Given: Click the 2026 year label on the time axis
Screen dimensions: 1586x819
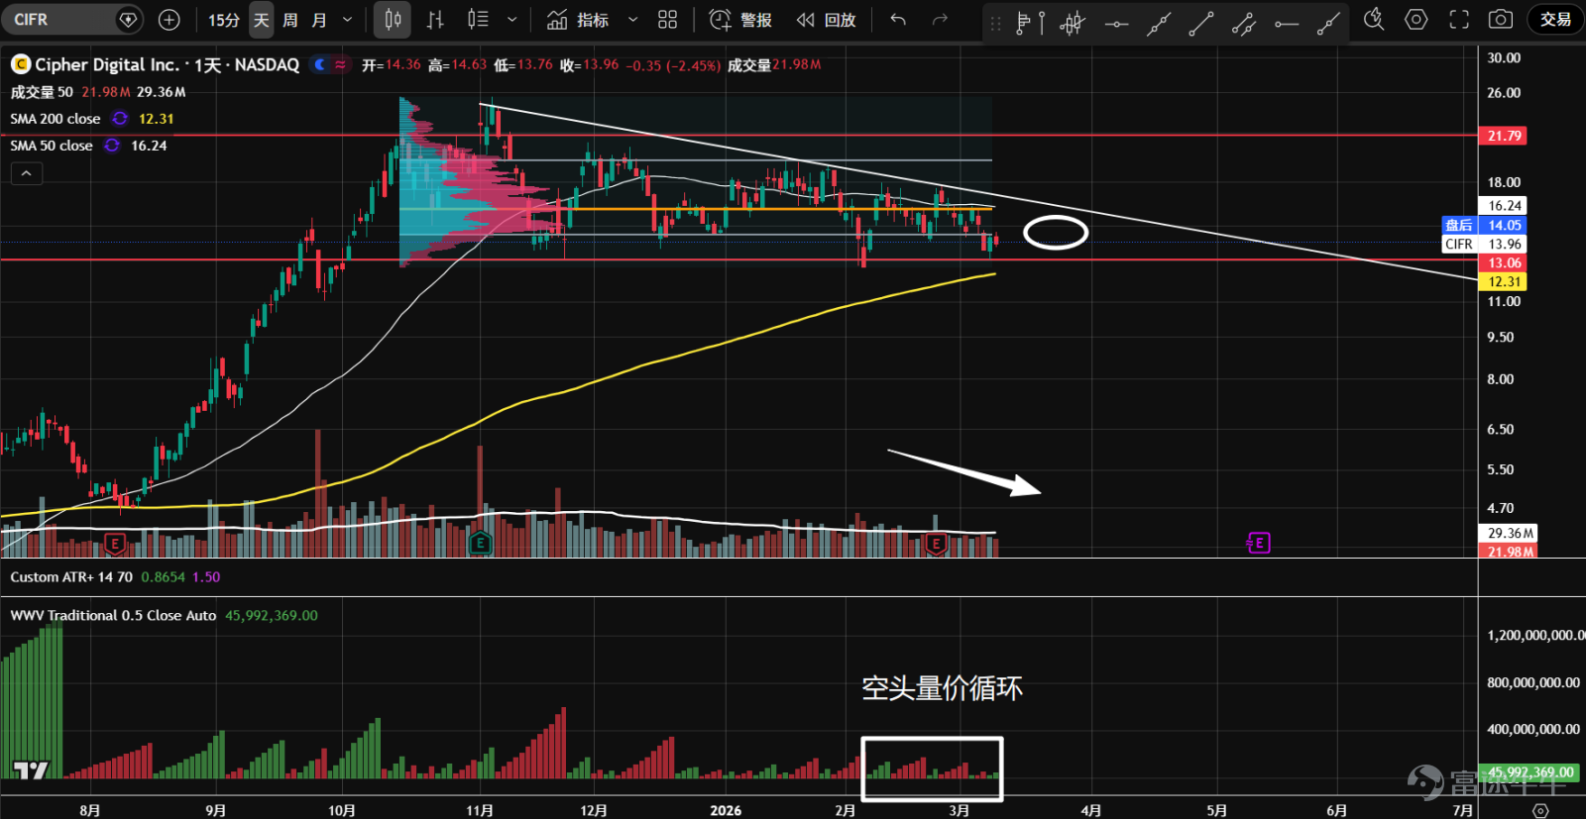Looking at the screenshot, I should pos(726,810).
